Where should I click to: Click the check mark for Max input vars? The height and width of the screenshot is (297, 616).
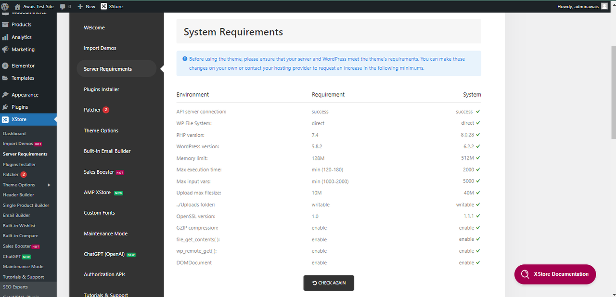478,181
